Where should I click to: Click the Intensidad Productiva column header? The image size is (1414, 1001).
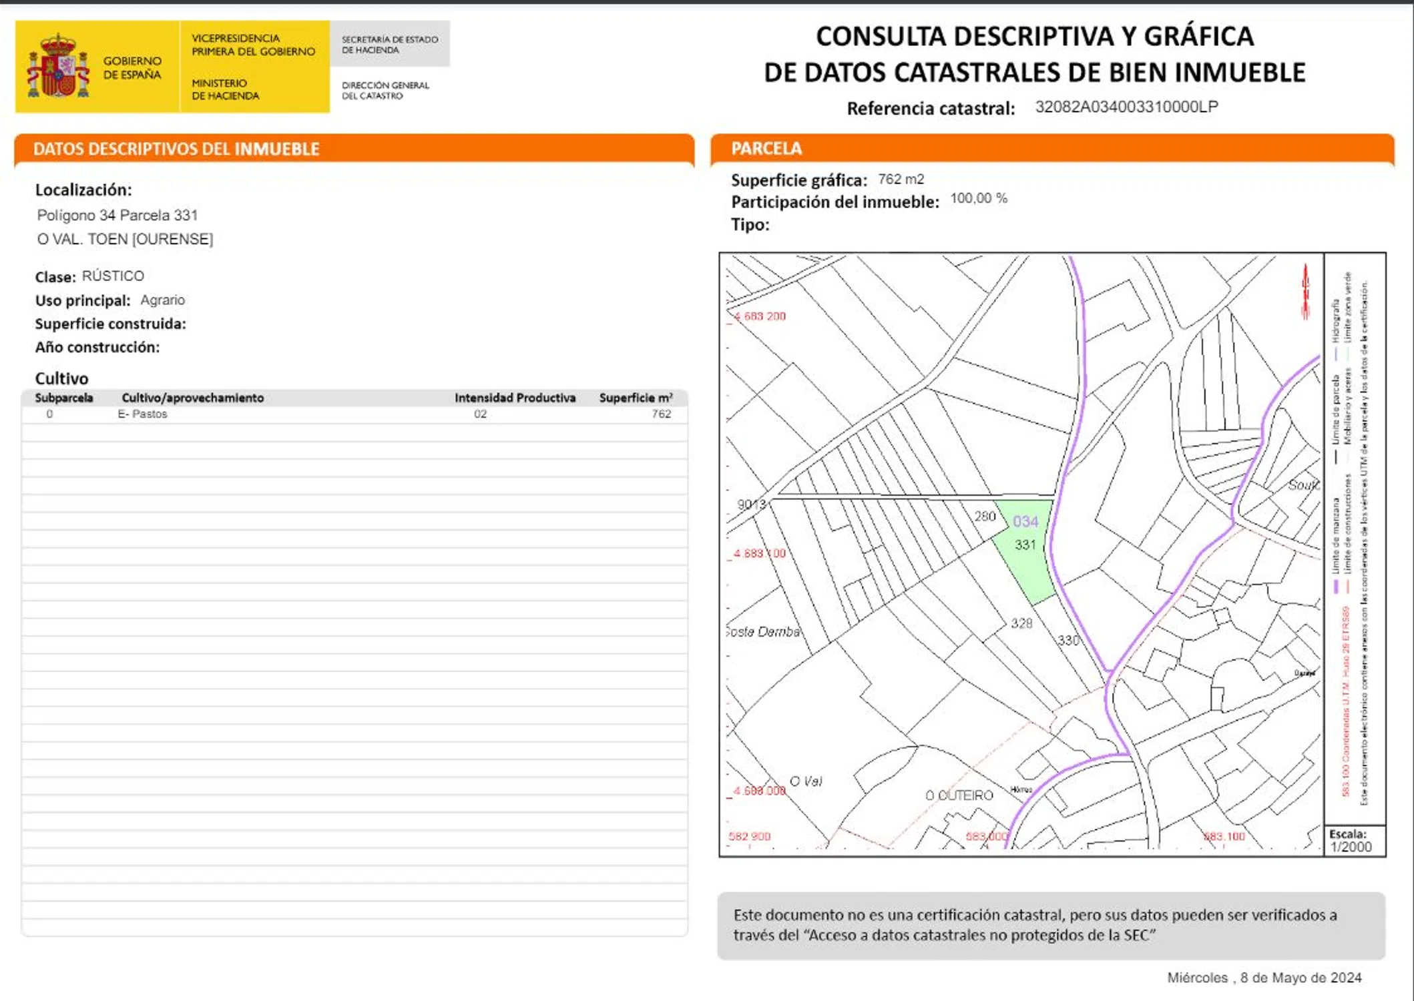(x=515, y=398)
